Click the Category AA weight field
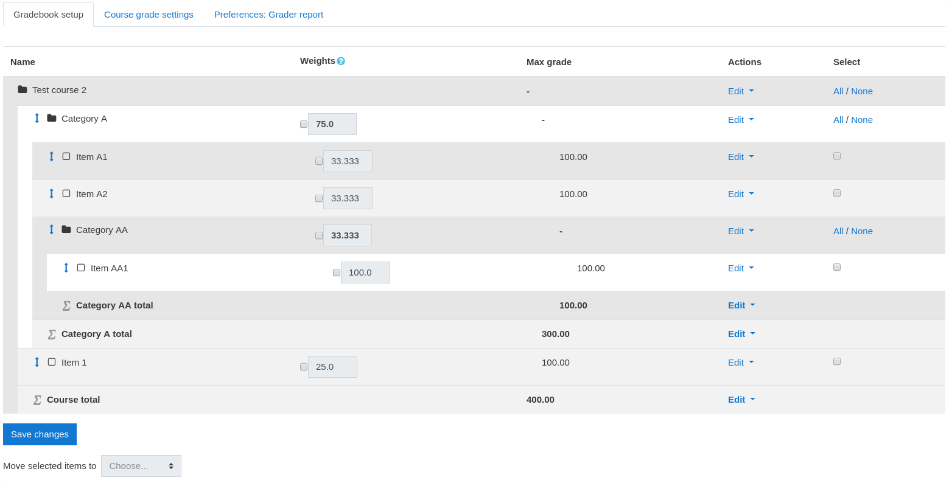 (x=348, y=235)
